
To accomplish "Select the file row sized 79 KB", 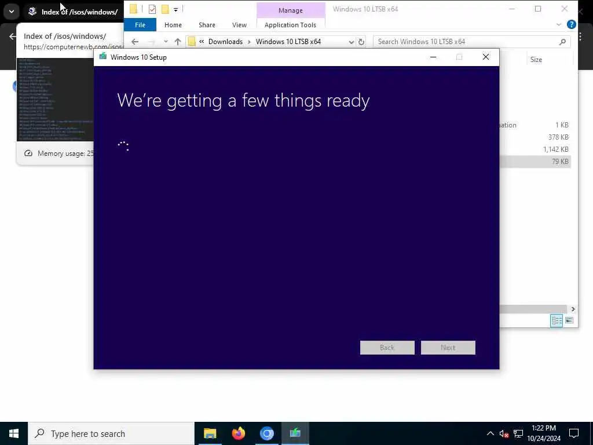I will point(535,162).
